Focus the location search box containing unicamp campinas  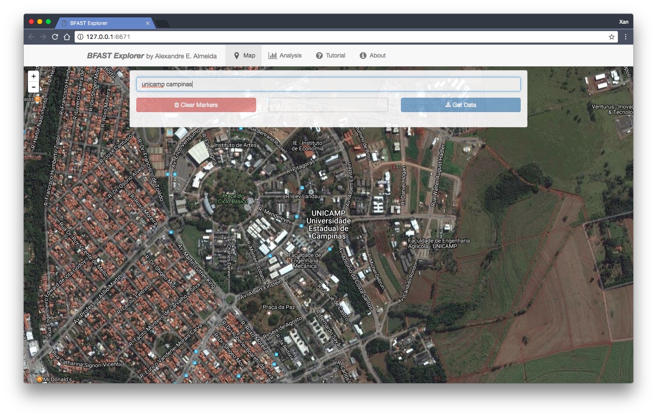point(328,84)
